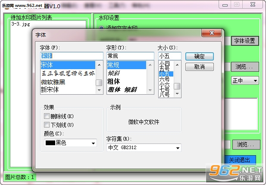
Task: Select 粗体 倾斜 in the style list
Action: (x=127, y=89)
